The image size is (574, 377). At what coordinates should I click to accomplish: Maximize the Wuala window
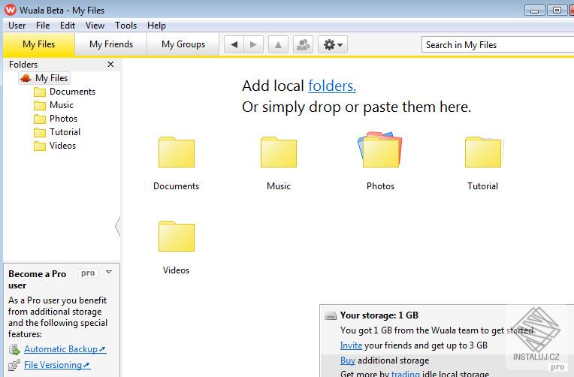click(x=557, y=11)
